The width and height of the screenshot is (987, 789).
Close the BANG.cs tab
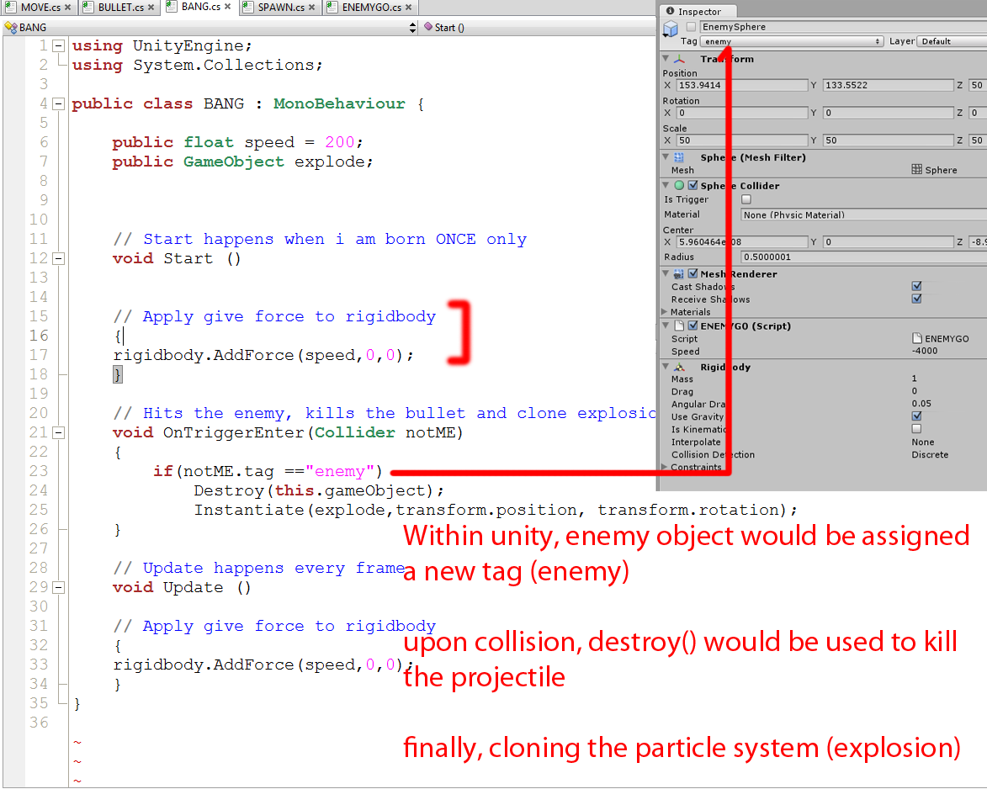click(227, 7)
